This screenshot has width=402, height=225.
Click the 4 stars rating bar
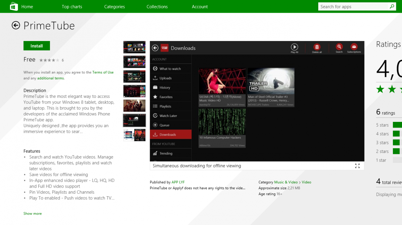(x=397, y=134)
